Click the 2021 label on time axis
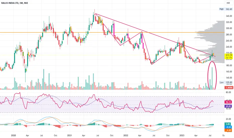This screenshot has width=234, height=138. coord(70,135)
